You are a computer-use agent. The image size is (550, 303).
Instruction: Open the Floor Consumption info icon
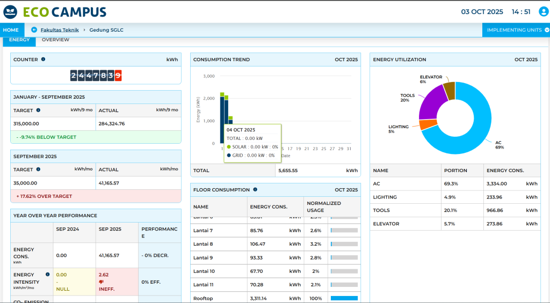coord(255,189)
